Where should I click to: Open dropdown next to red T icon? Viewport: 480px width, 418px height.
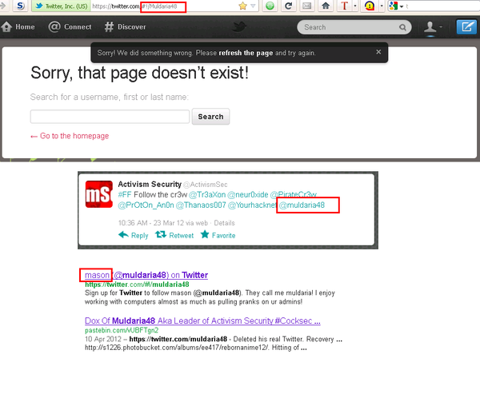coord(355,6)
